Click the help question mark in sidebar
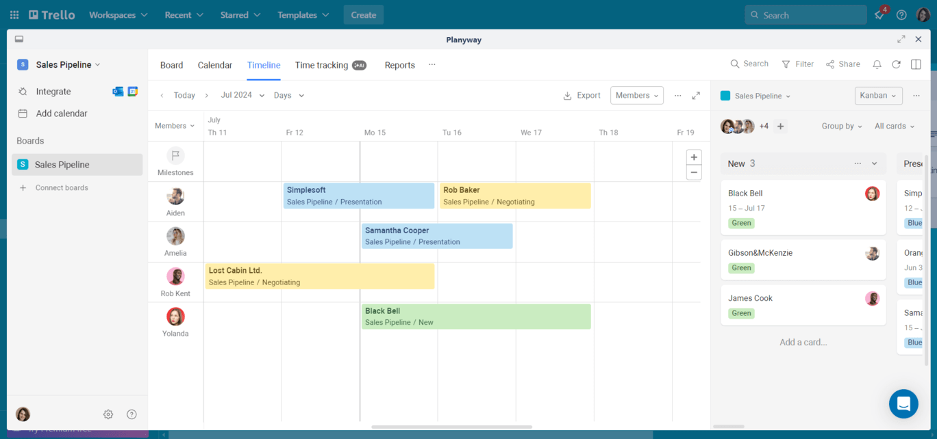The width and height of the screenshot is (937, 439). pos(132,414)
